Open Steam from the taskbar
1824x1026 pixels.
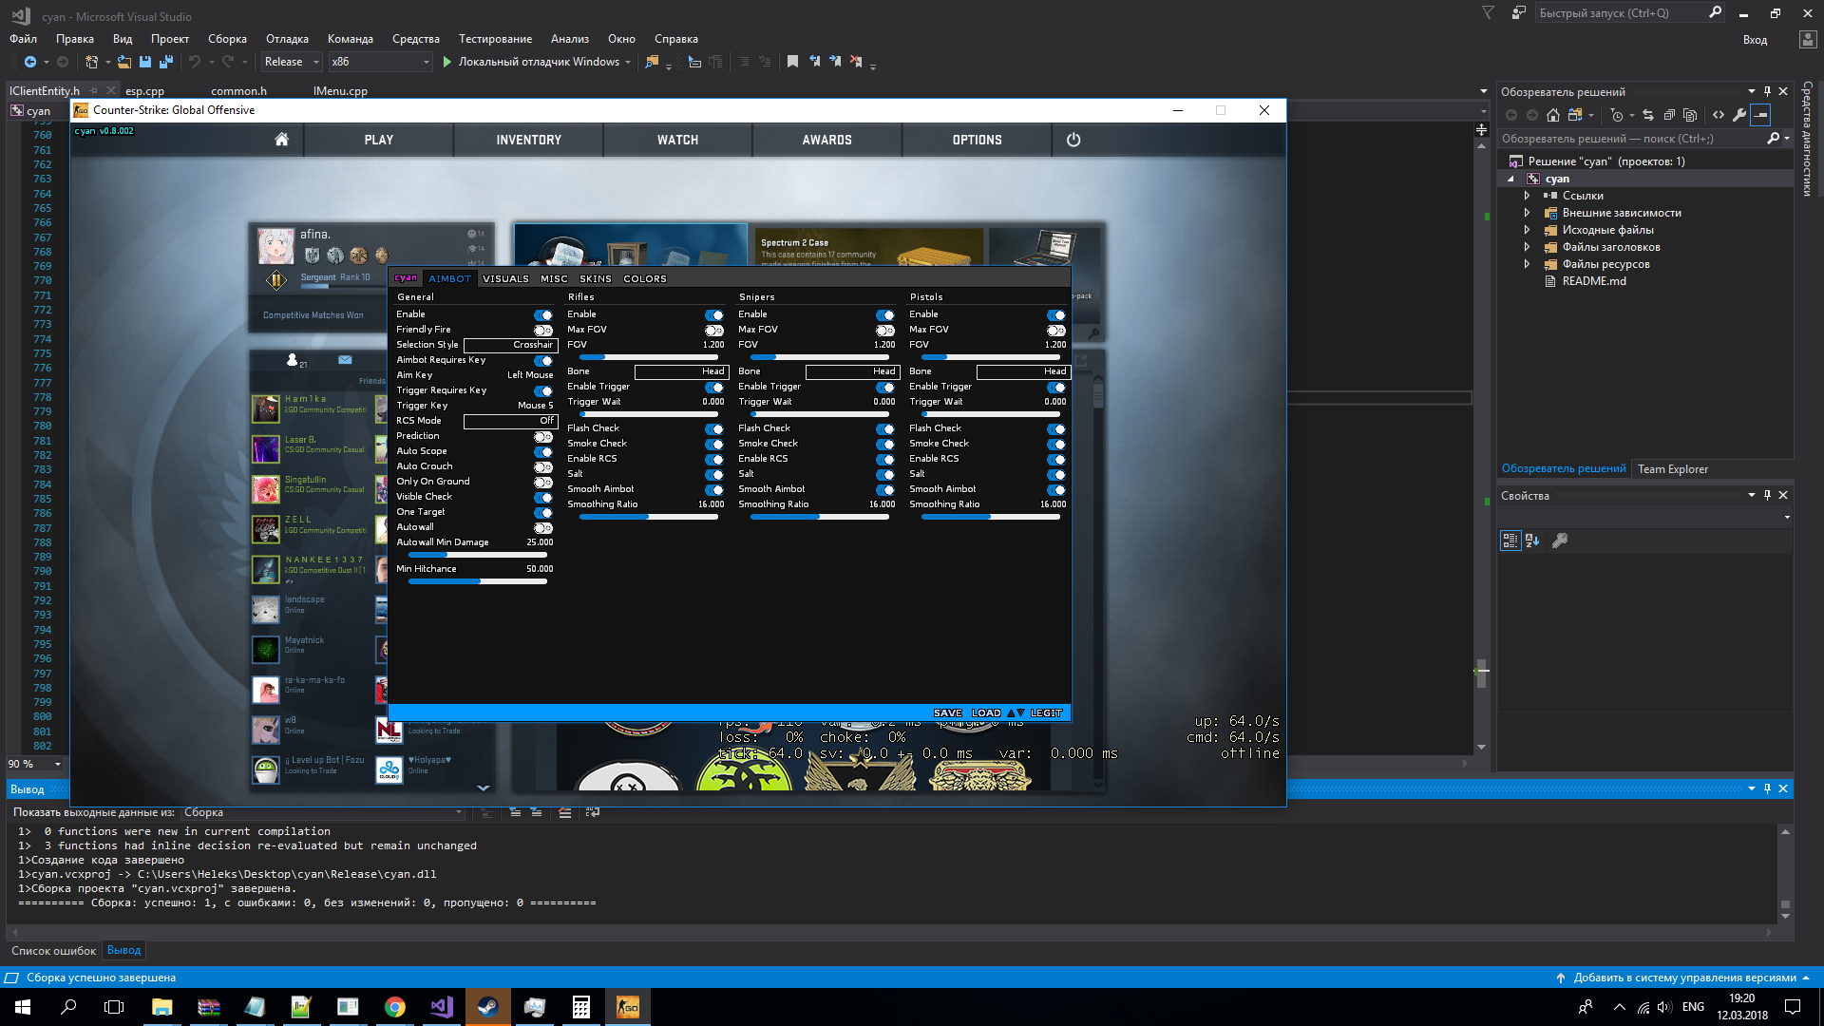487,1007
